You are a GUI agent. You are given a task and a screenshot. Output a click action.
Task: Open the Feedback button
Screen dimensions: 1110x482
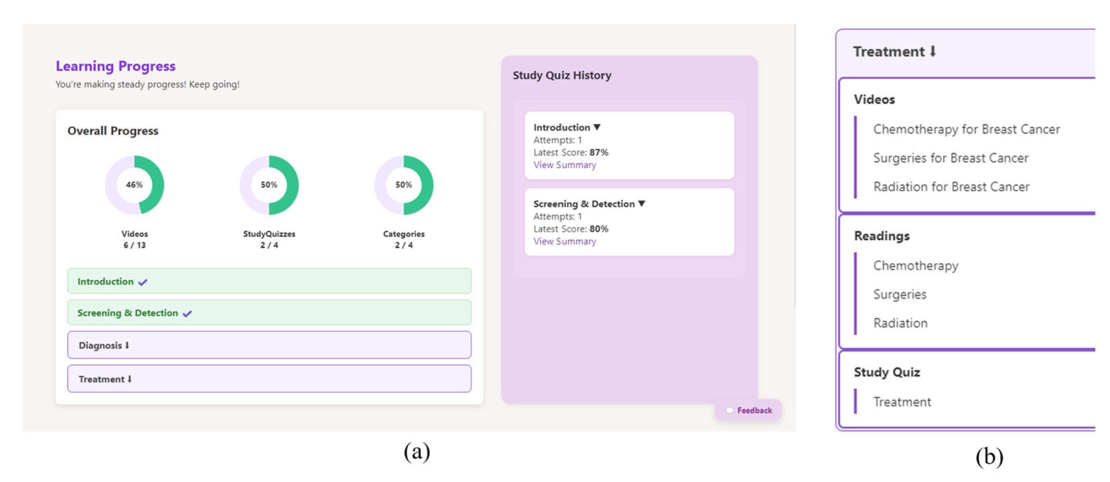754,410
